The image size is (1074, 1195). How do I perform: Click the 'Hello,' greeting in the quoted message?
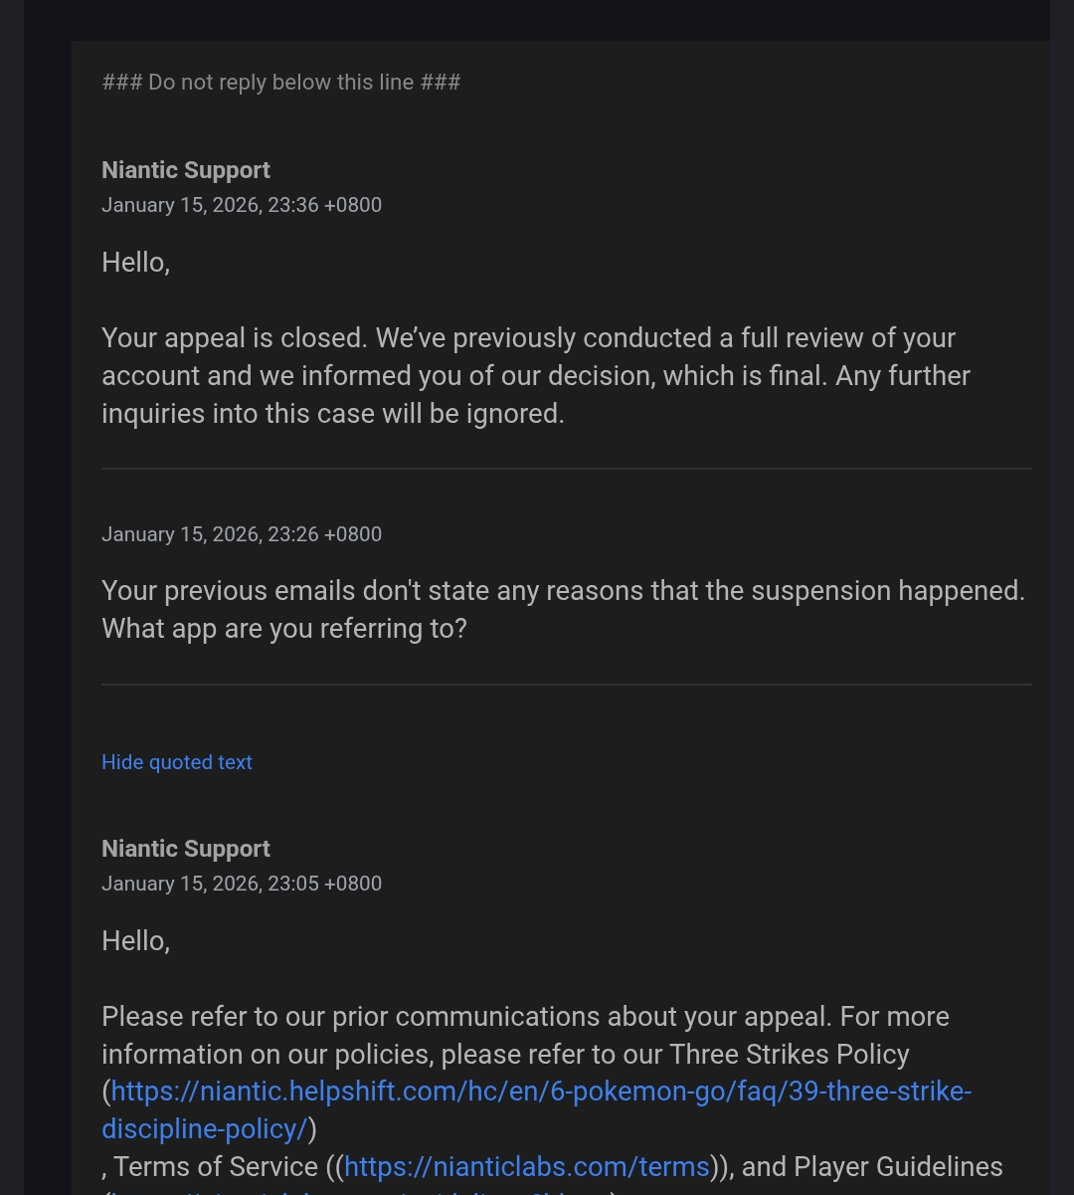tap(136, 941)
